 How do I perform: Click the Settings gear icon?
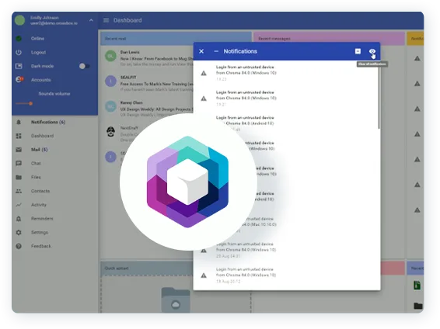pyautogui.click(x=19, y=232)
